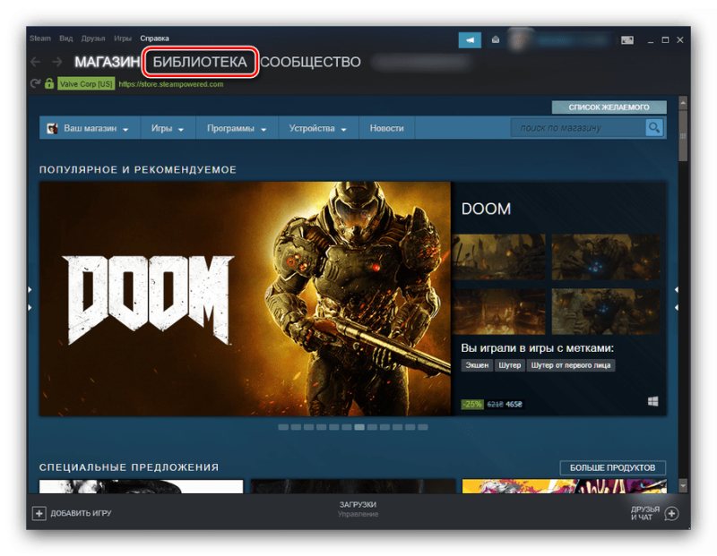Viewport: 717px width, 556px height.
Task: Open ДРУЗЬЯ И ЧАТ panel
Action: click(x=654, y=513)
